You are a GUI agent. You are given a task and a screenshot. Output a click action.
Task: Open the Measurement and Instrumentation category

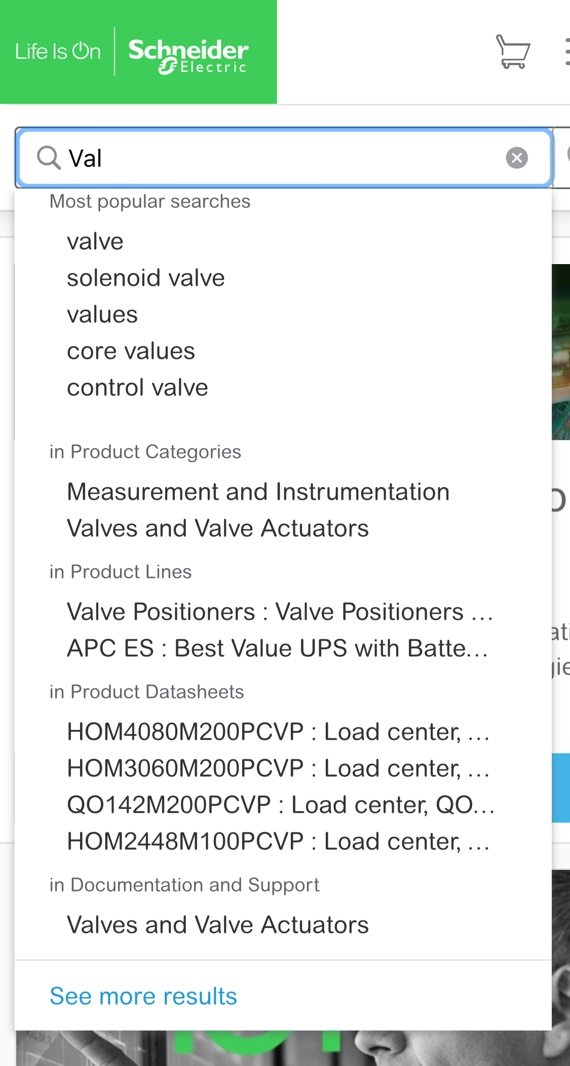click(x=258, y=491)
